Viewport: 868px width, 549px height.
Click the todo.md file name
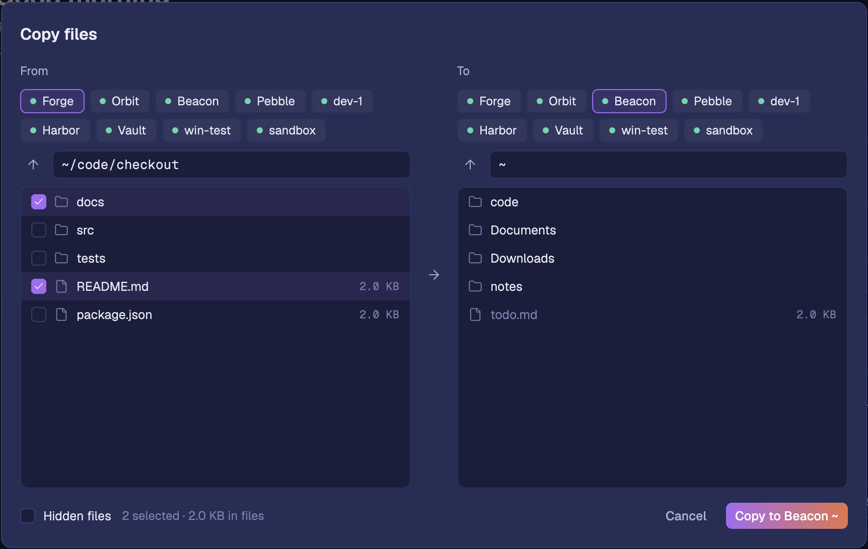pos(514,315)
